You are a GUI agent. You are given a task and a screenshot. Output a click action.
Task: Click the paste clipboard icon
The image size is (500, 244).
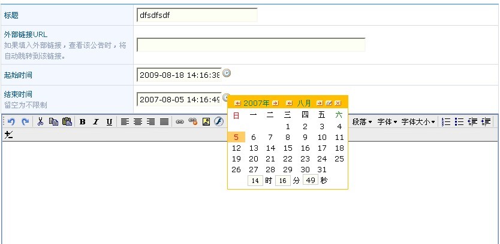click(67, 121)
